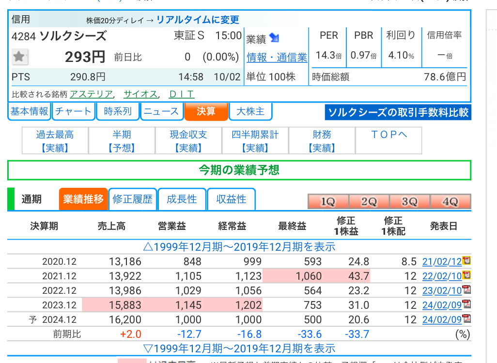Jump to 財務【実績】 section

tap(322, 141)
